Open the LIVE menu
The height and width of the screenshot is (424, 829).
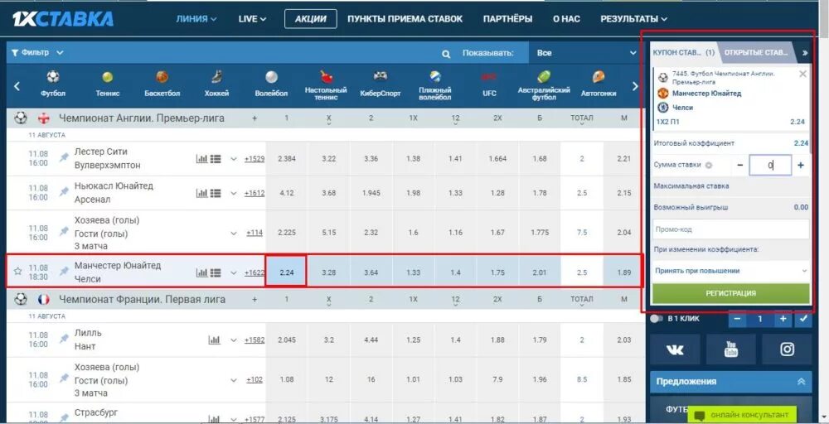click(252, 19)
